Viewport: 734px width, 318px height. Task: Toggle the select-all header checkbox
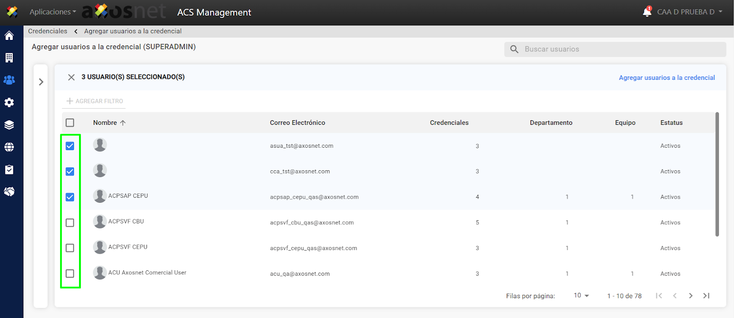70,123
